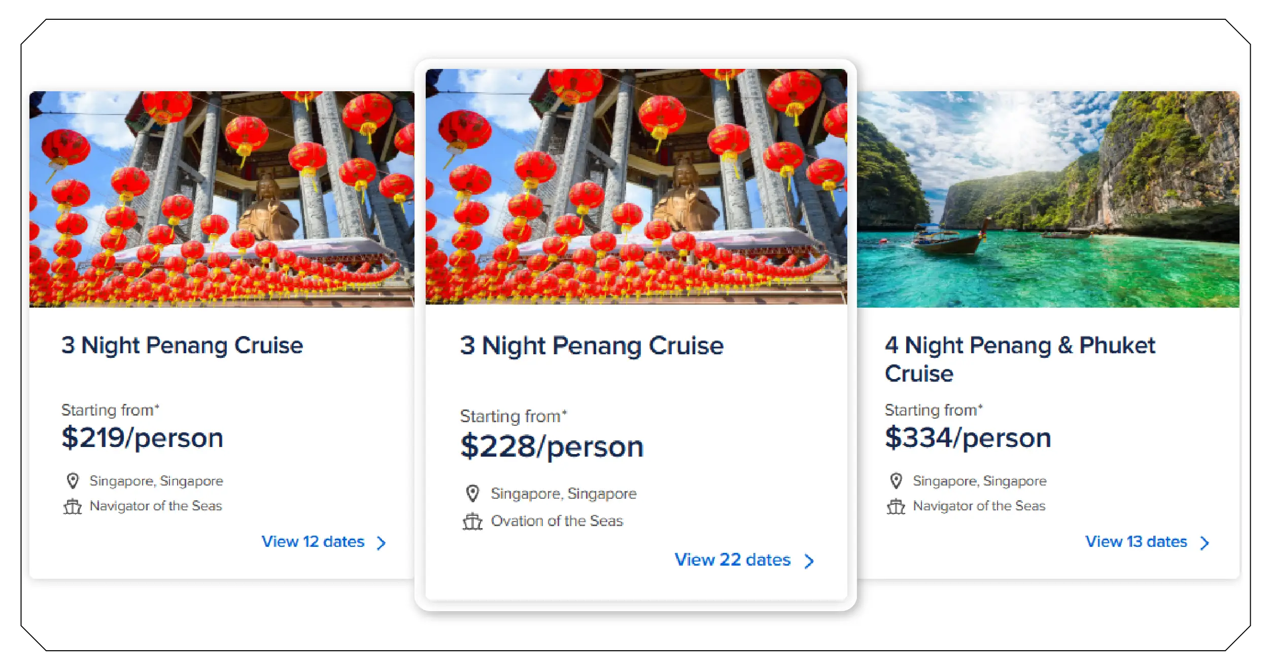The width and height of the screenshot is (1272, 670).
Task: Click the location pin on Penang & Phuket card
Action: pyautogui.click(x=896, y=480)
